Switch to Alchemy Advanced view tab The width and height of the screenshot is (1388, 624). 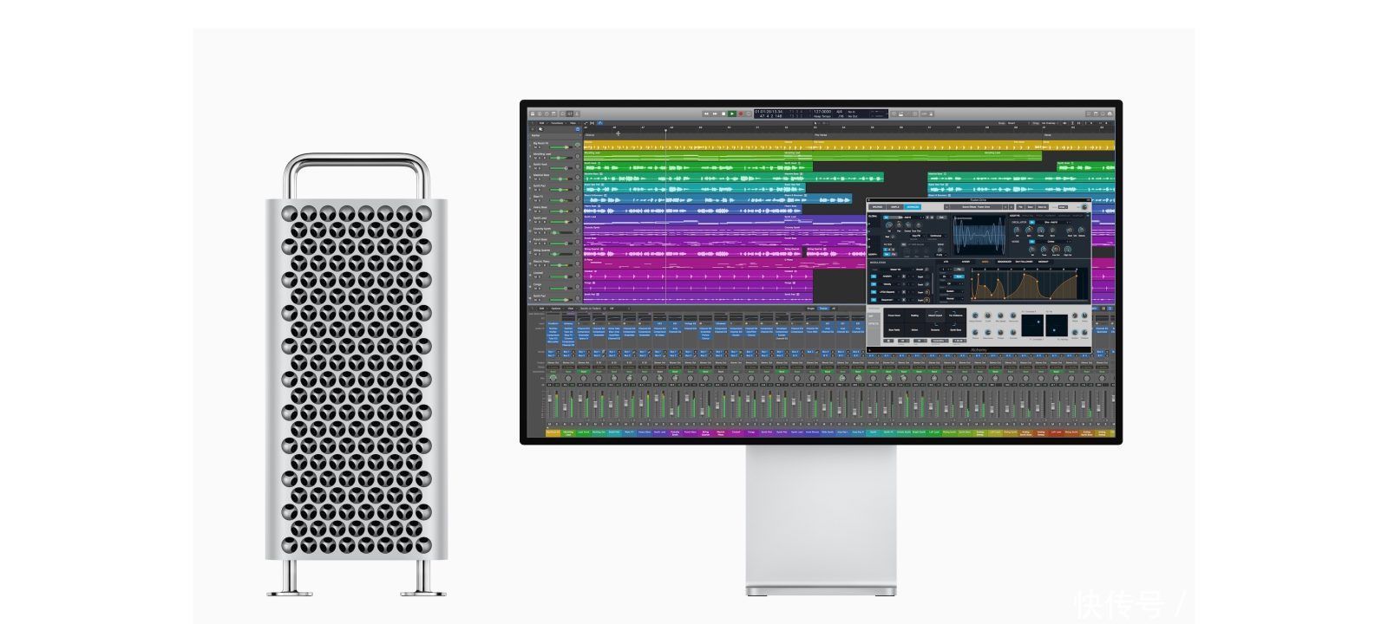click(913, 207)
